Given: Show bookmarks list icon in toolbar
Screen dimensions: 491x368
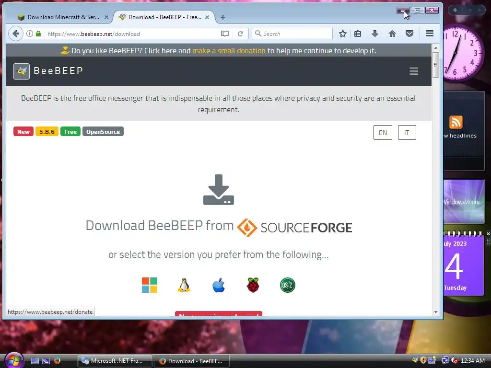Looking at the screenshot, I should click(x=358, y=34).
